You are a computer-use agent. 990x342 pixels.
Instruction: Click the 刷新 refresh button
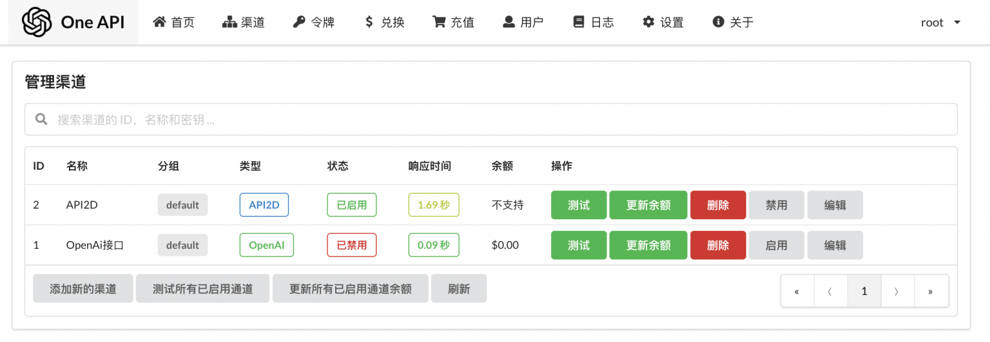pos(459,289)
